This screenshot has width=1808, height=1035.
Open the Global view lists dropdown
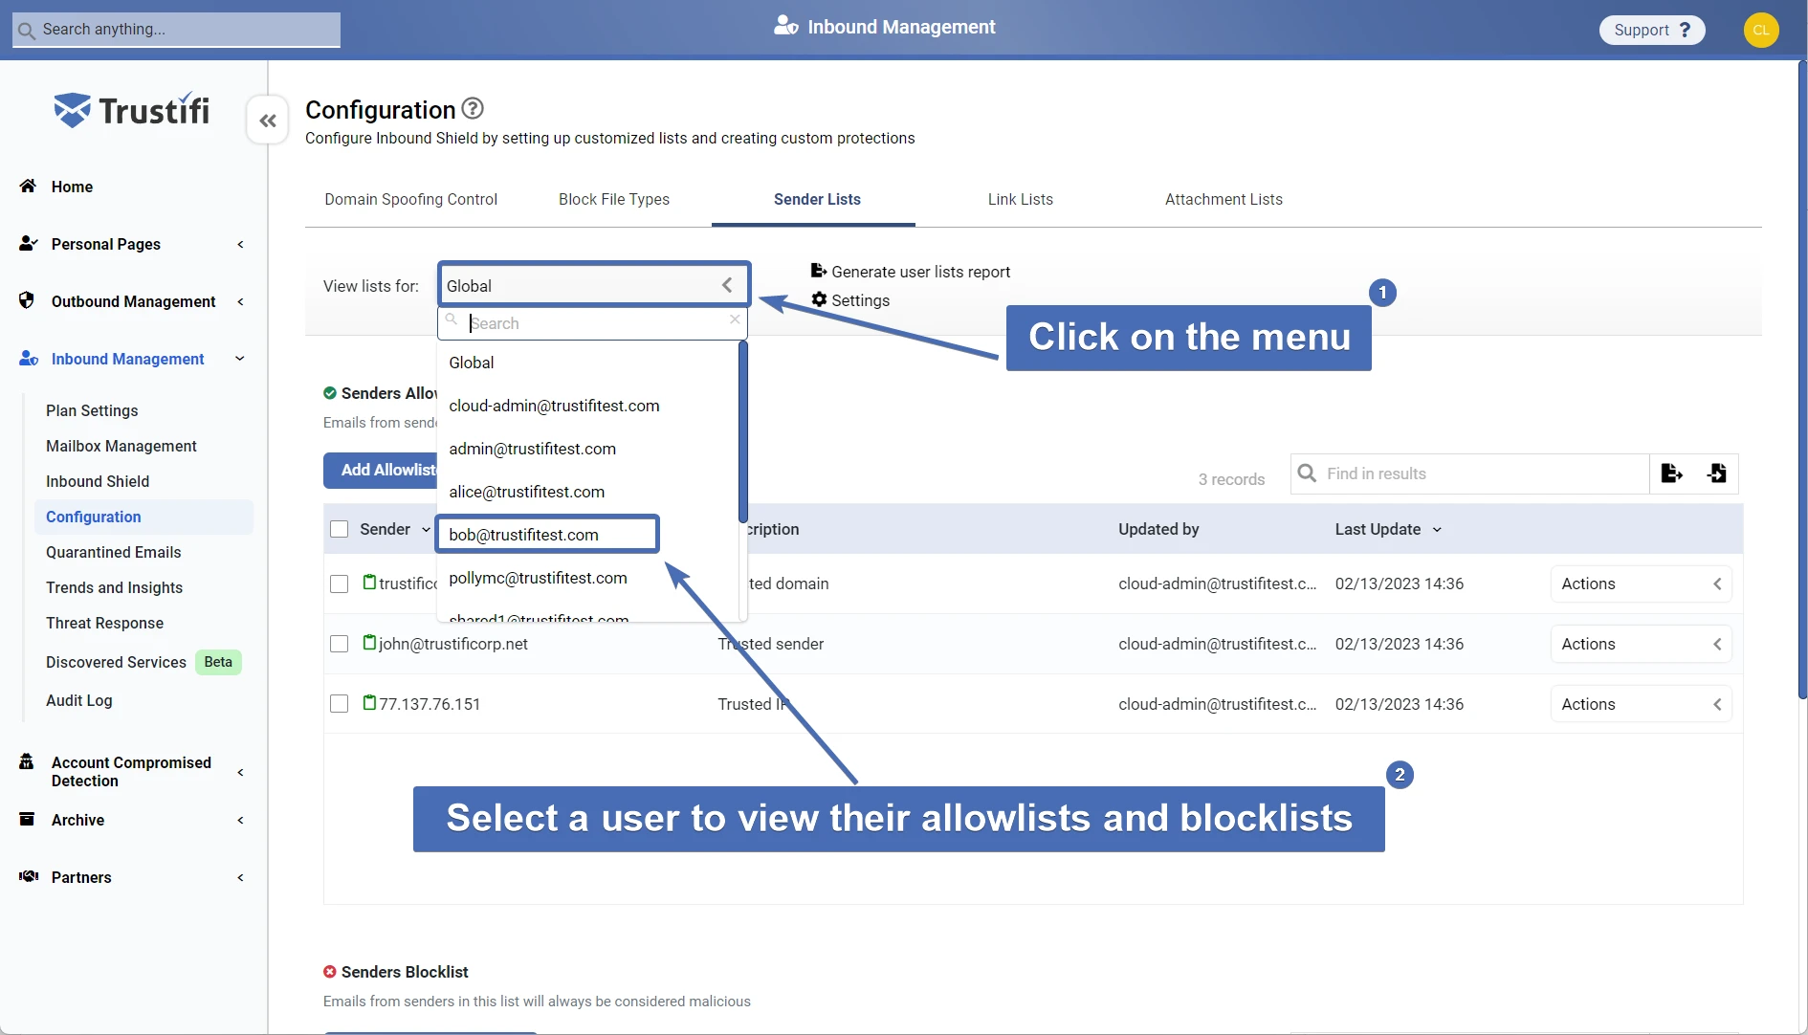pyautogui.click(x=593, y=285)
